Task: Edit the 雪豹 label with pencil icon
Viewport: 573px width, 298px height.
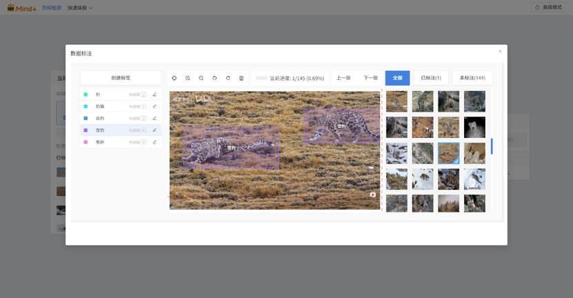Action: (x=154, y=130)
